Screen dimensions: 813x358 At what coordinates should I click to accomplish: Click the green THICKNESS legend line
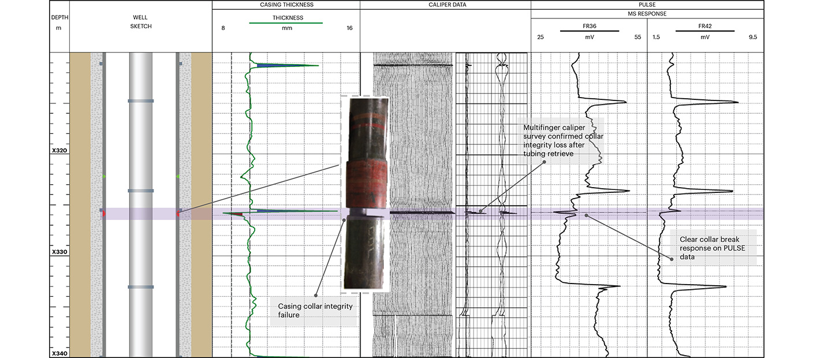[x=287, y=24]
